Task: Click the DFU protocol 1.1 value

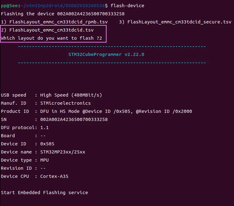Action: 44,128
